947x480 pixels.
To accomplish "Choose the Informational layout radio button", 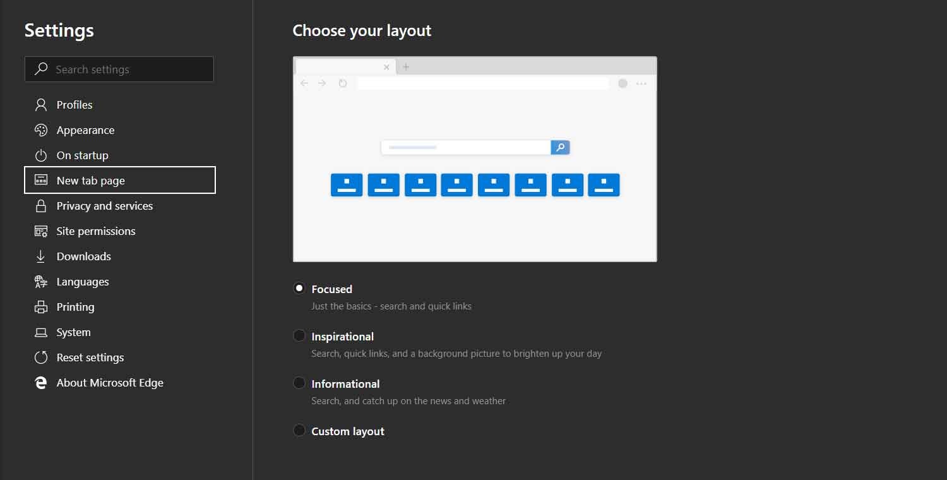I will pos(299,383).
